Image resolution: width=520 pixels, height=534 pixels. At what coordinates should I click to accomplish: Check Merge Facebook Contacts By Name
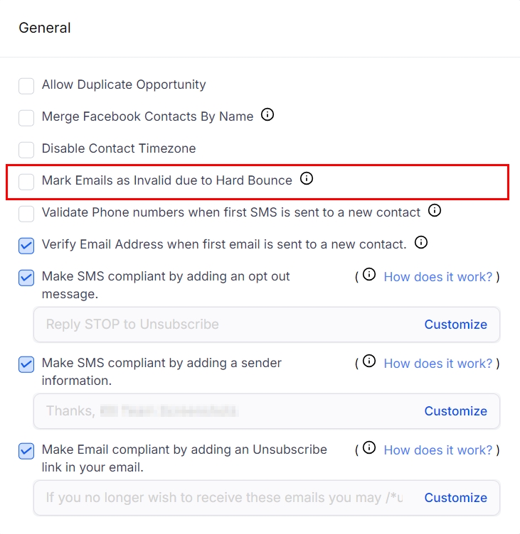[x=26, y=117]
